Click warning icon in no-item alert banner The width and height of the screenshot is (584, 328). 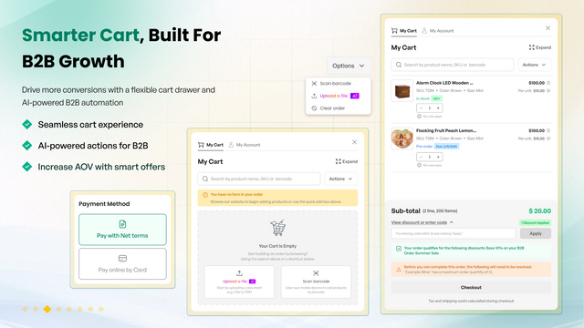click(x=204, y=194)
